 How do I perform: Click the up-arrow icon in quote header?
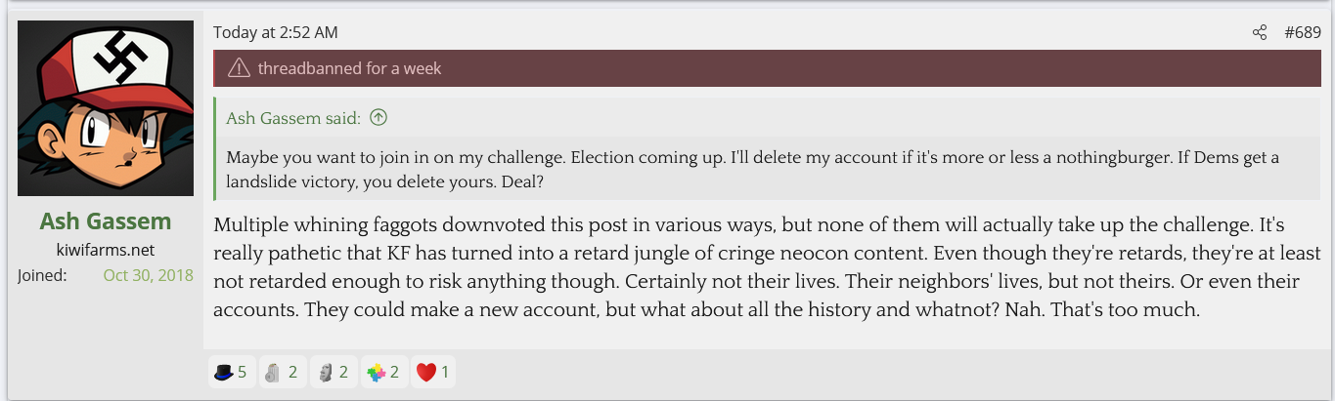tap(378, 118)
